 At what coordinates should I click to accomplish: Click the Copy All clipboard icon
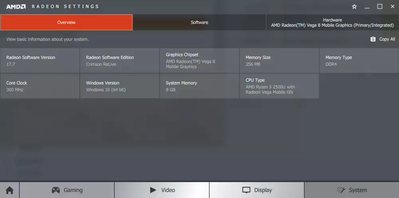click(x=373, y=39)
